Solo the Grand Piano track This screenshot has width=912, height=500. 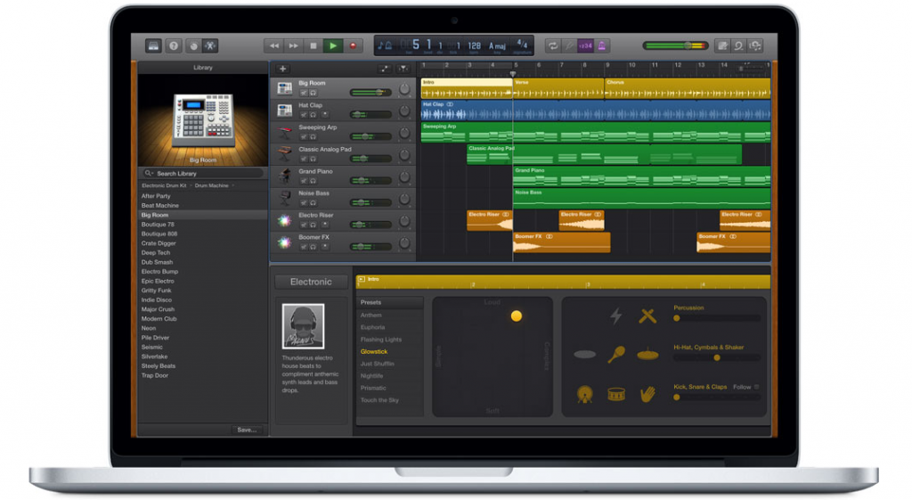tap(313, 181)
